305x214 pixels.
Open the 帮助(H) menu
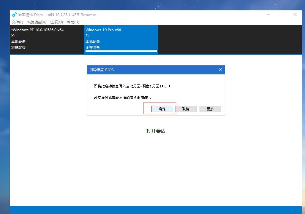pos(73,22)
